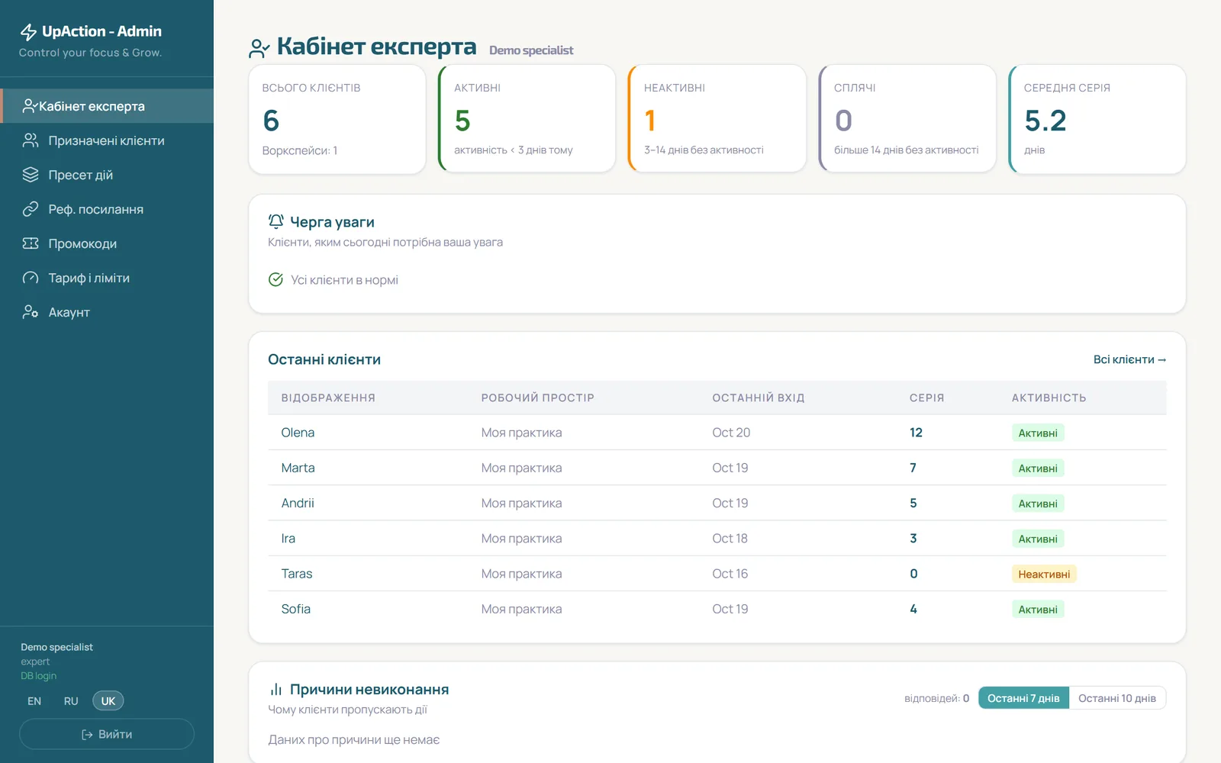The width and height of the screenshot is (1221, 763).
Task: Select the UK language option
Action: point(108,701)
